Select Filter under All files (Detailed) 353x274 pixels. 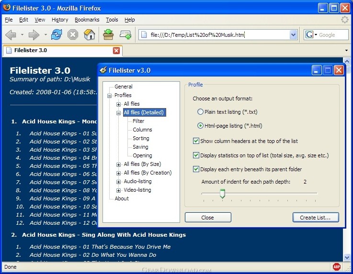(x=138, y=121)
